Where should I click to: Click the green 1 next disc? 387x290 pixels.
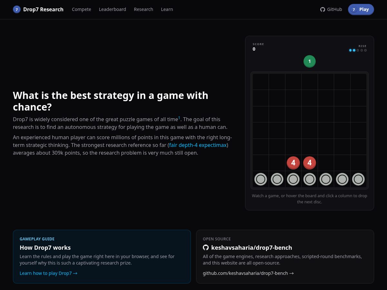310,61
